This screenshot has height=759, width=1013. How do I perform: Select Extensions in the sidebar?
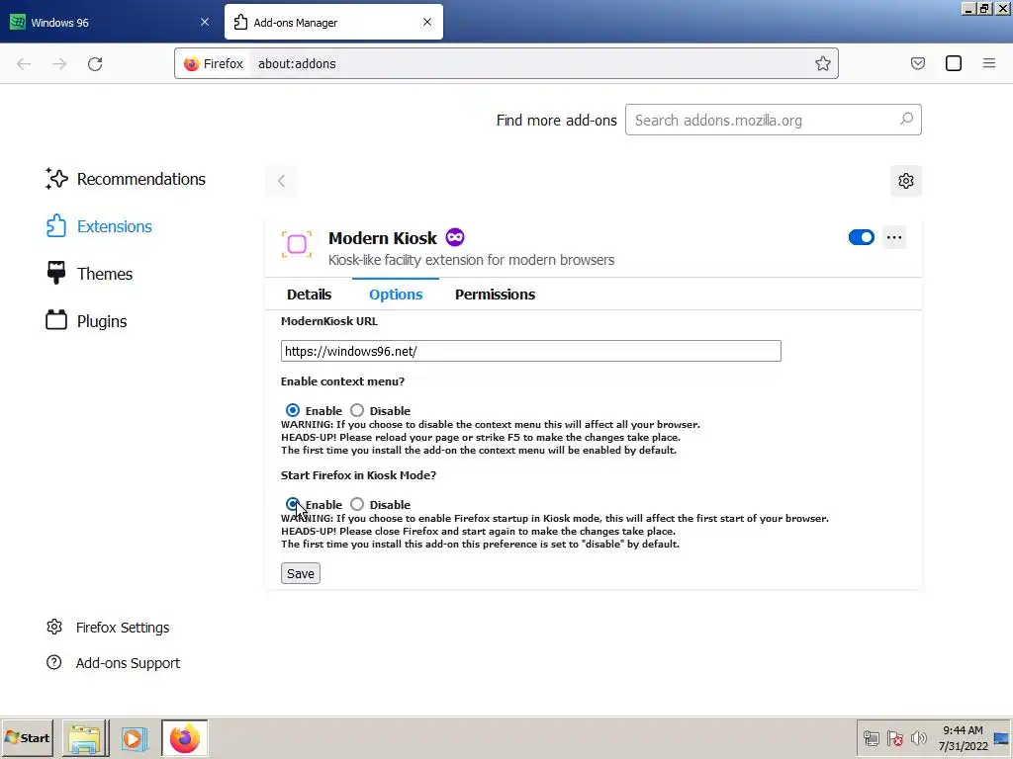point(99,226)
